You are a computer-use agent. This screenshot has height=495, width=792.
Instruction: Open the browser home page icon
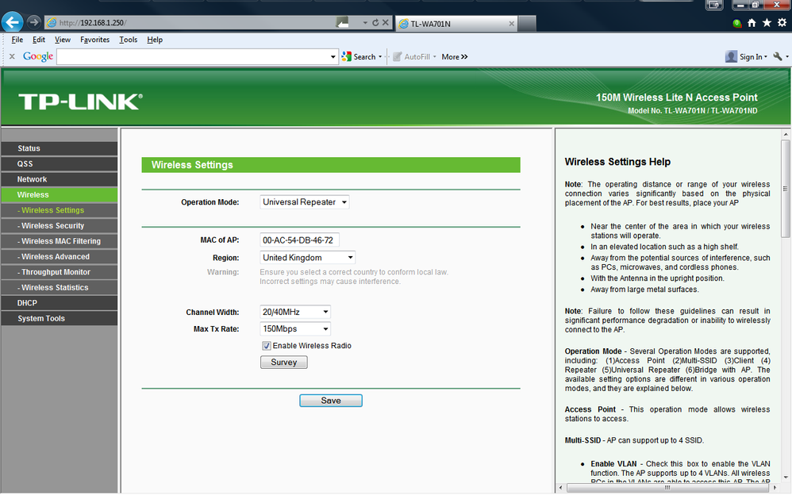[752, 23]
